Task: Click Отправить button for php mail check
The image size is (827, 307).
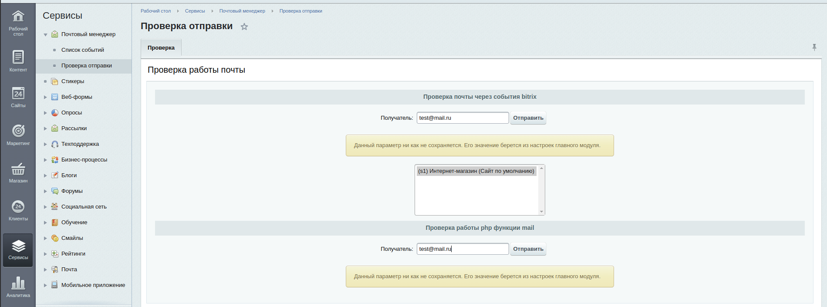Action: click(x=528, y=249)
